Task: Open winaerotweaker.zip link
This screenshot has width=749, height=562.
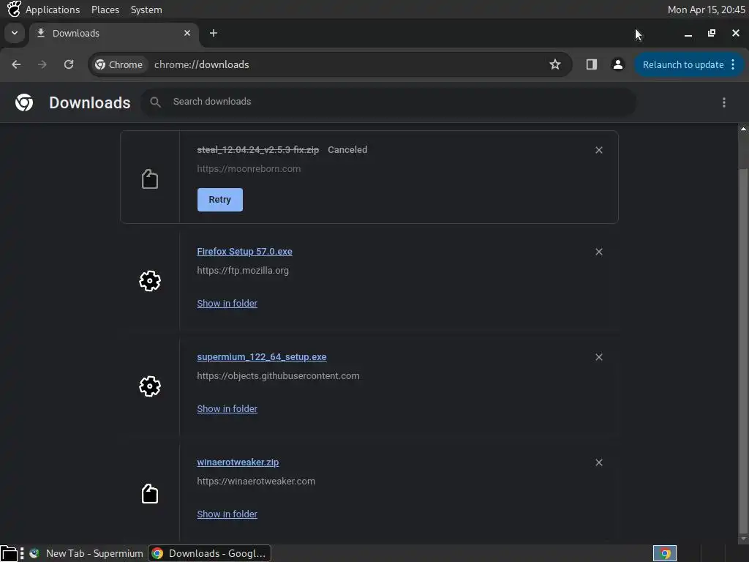Action: tap(238, 462)
